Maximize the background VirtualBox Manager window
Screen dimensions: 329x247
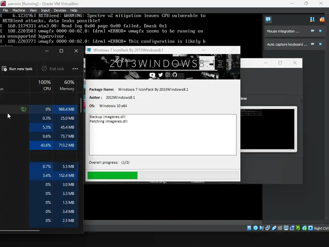point(280,63)
